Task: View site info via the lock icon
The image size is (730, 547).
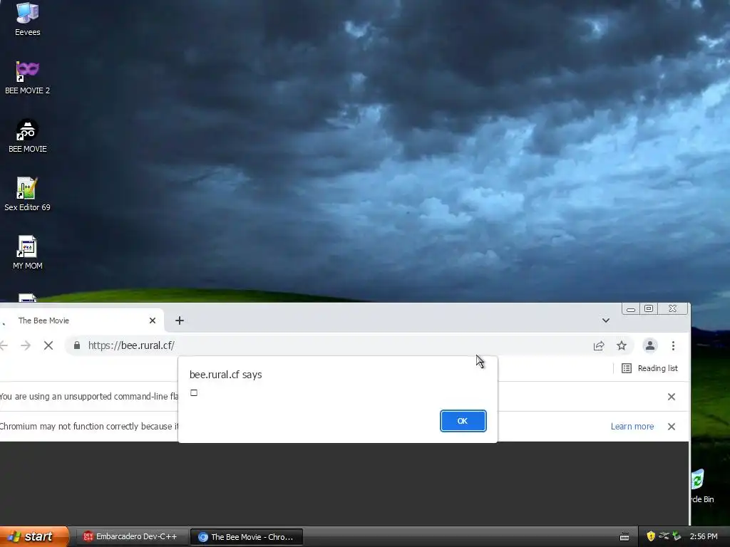Action: click(77, 345)
